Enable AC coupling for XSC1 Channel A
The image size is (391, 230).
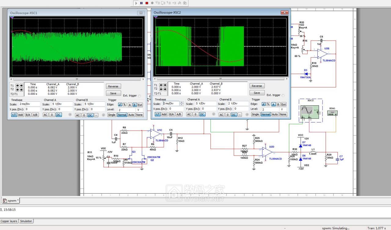[45, 115]
